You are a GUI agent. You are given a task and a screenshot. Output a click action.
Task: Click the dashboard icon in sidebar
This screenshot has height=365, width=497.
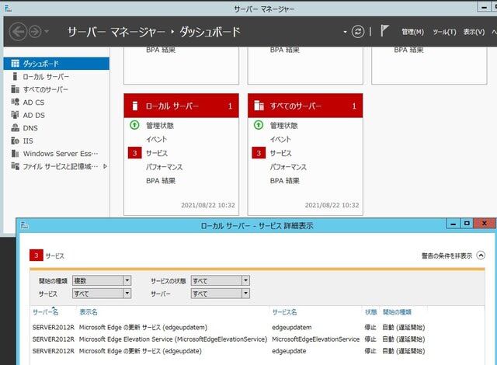click(x=15, y=64)
